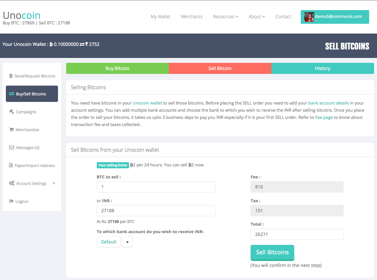
Task: Switch to the Sell Bitcoin tab
Action: (x=220, y=68)
